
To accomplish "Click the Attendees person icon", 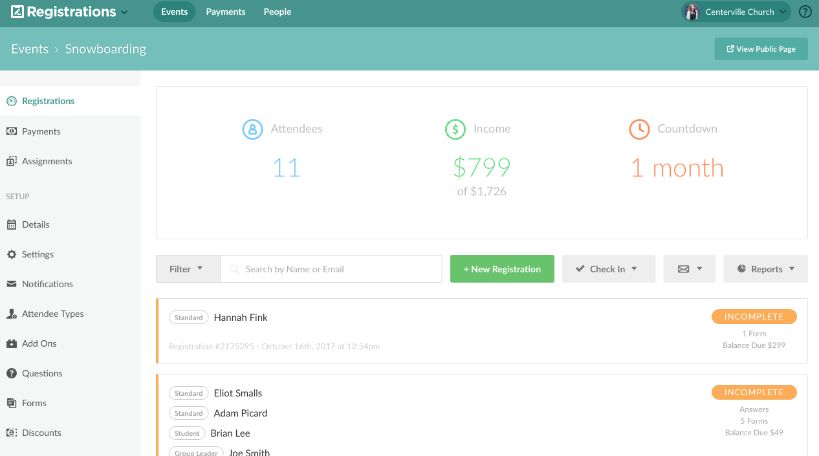I will point(252,129).
